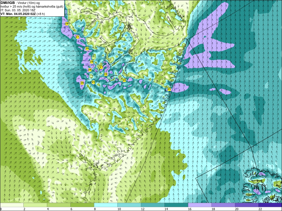
Task: Pick the 18–20 m/s medium purple legend swatch
Action: pyautogui.click(x=223, y=205)
